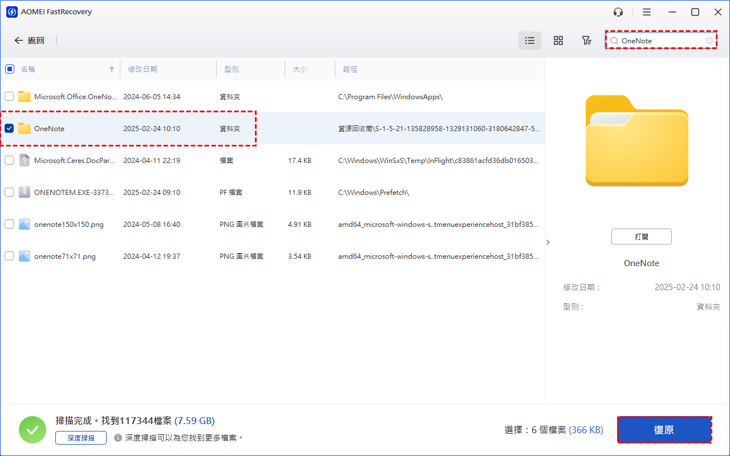Check the ONENOTEM.EXE-3373... file checkbox
Screen dimensions: 730x456
(9, 192)
